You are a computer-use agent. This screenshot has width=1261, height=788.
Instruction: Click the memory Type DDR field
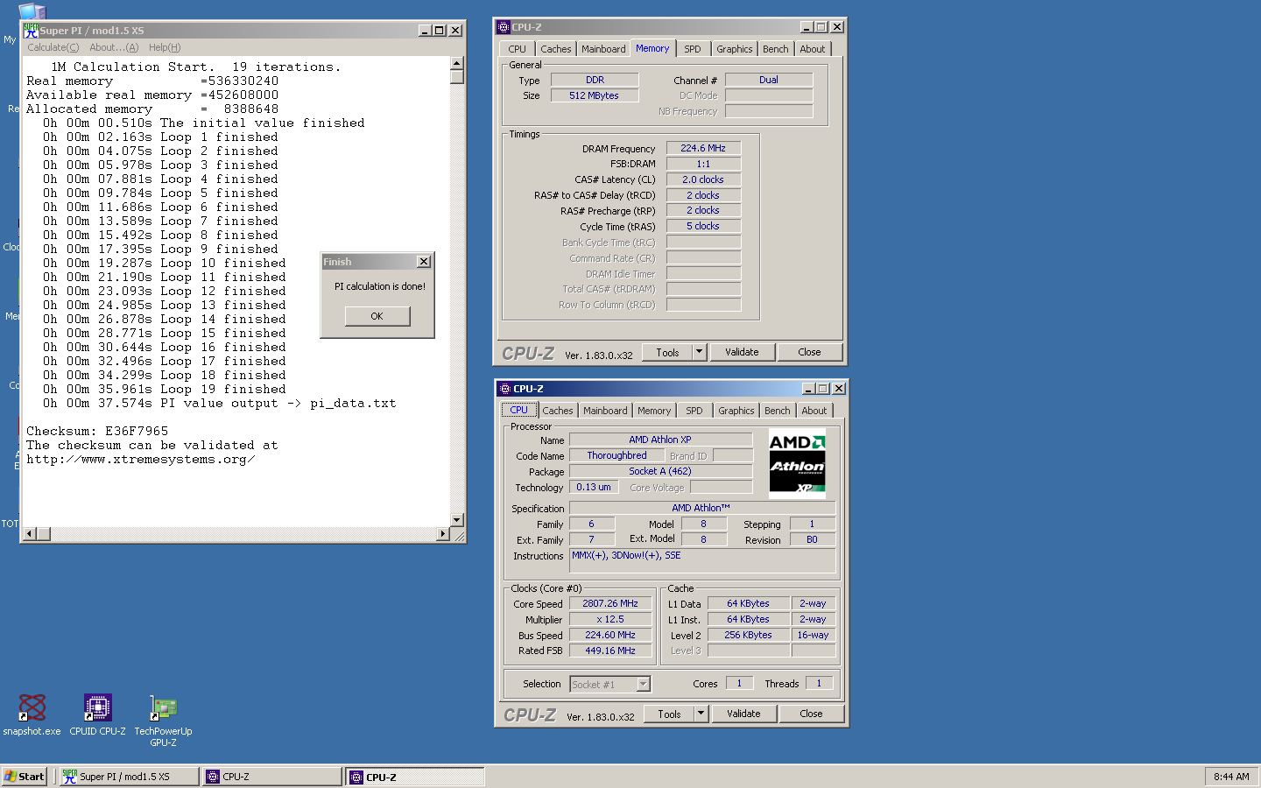pos(595,80)
